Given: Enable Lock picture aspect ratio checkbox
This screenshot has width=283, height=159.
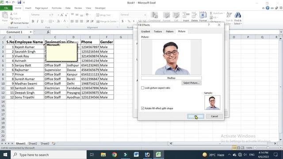Looking at the screenshot, I should [x=142, y=88].
